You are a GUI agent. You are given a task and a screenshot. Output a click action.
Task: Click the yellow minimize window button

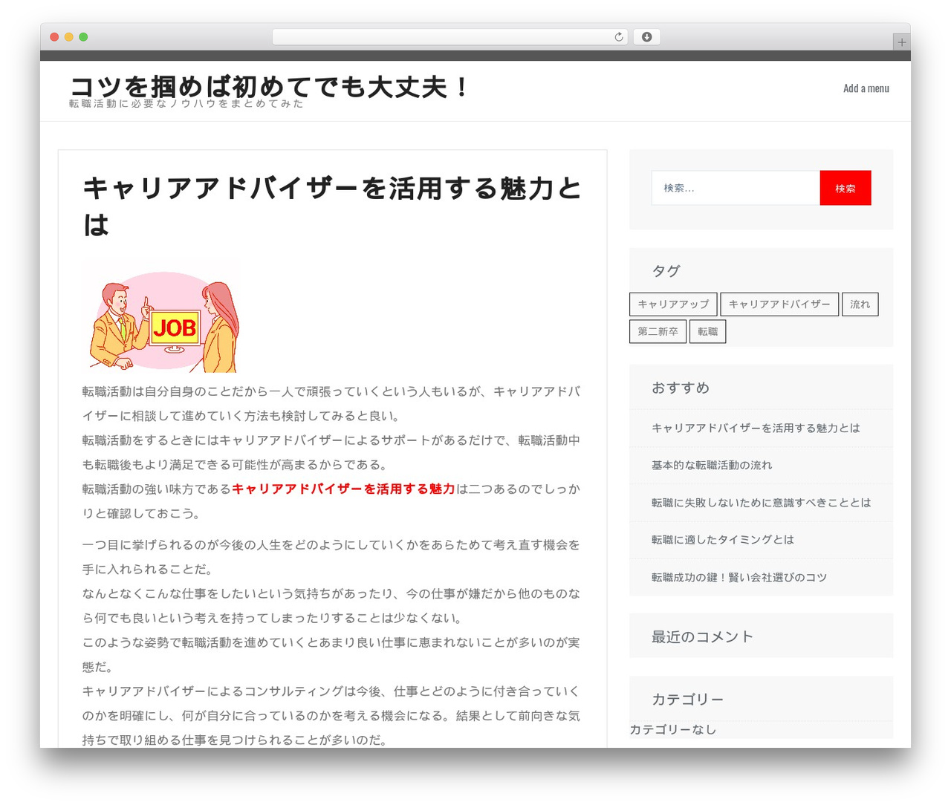click(68, 37)
